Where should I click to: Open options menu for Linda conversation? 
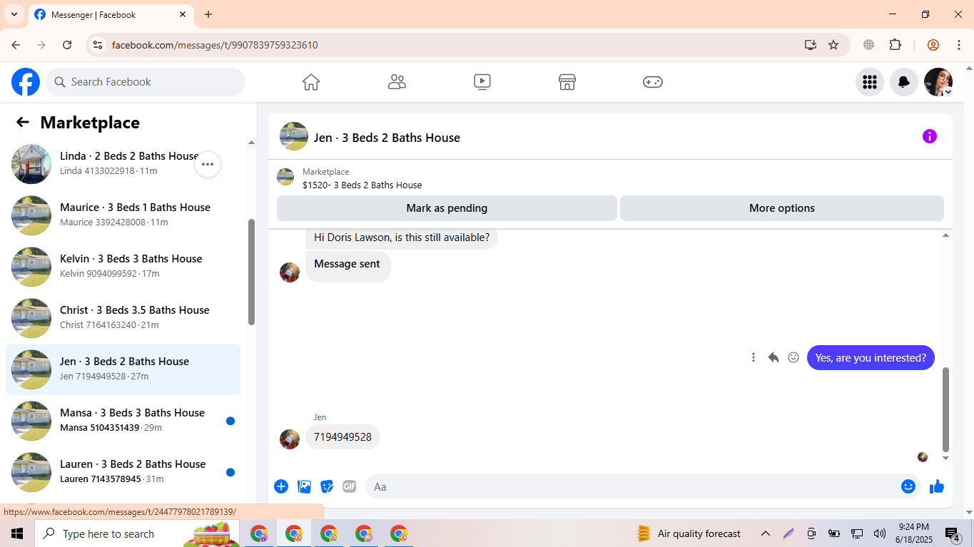pos(208,165)
